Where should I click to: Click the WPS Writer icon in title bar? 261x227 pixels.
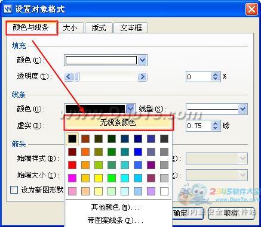click(x=8, y=9)
